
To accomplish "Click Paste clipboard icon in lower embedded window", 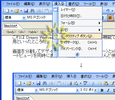I will coord(106,83).
